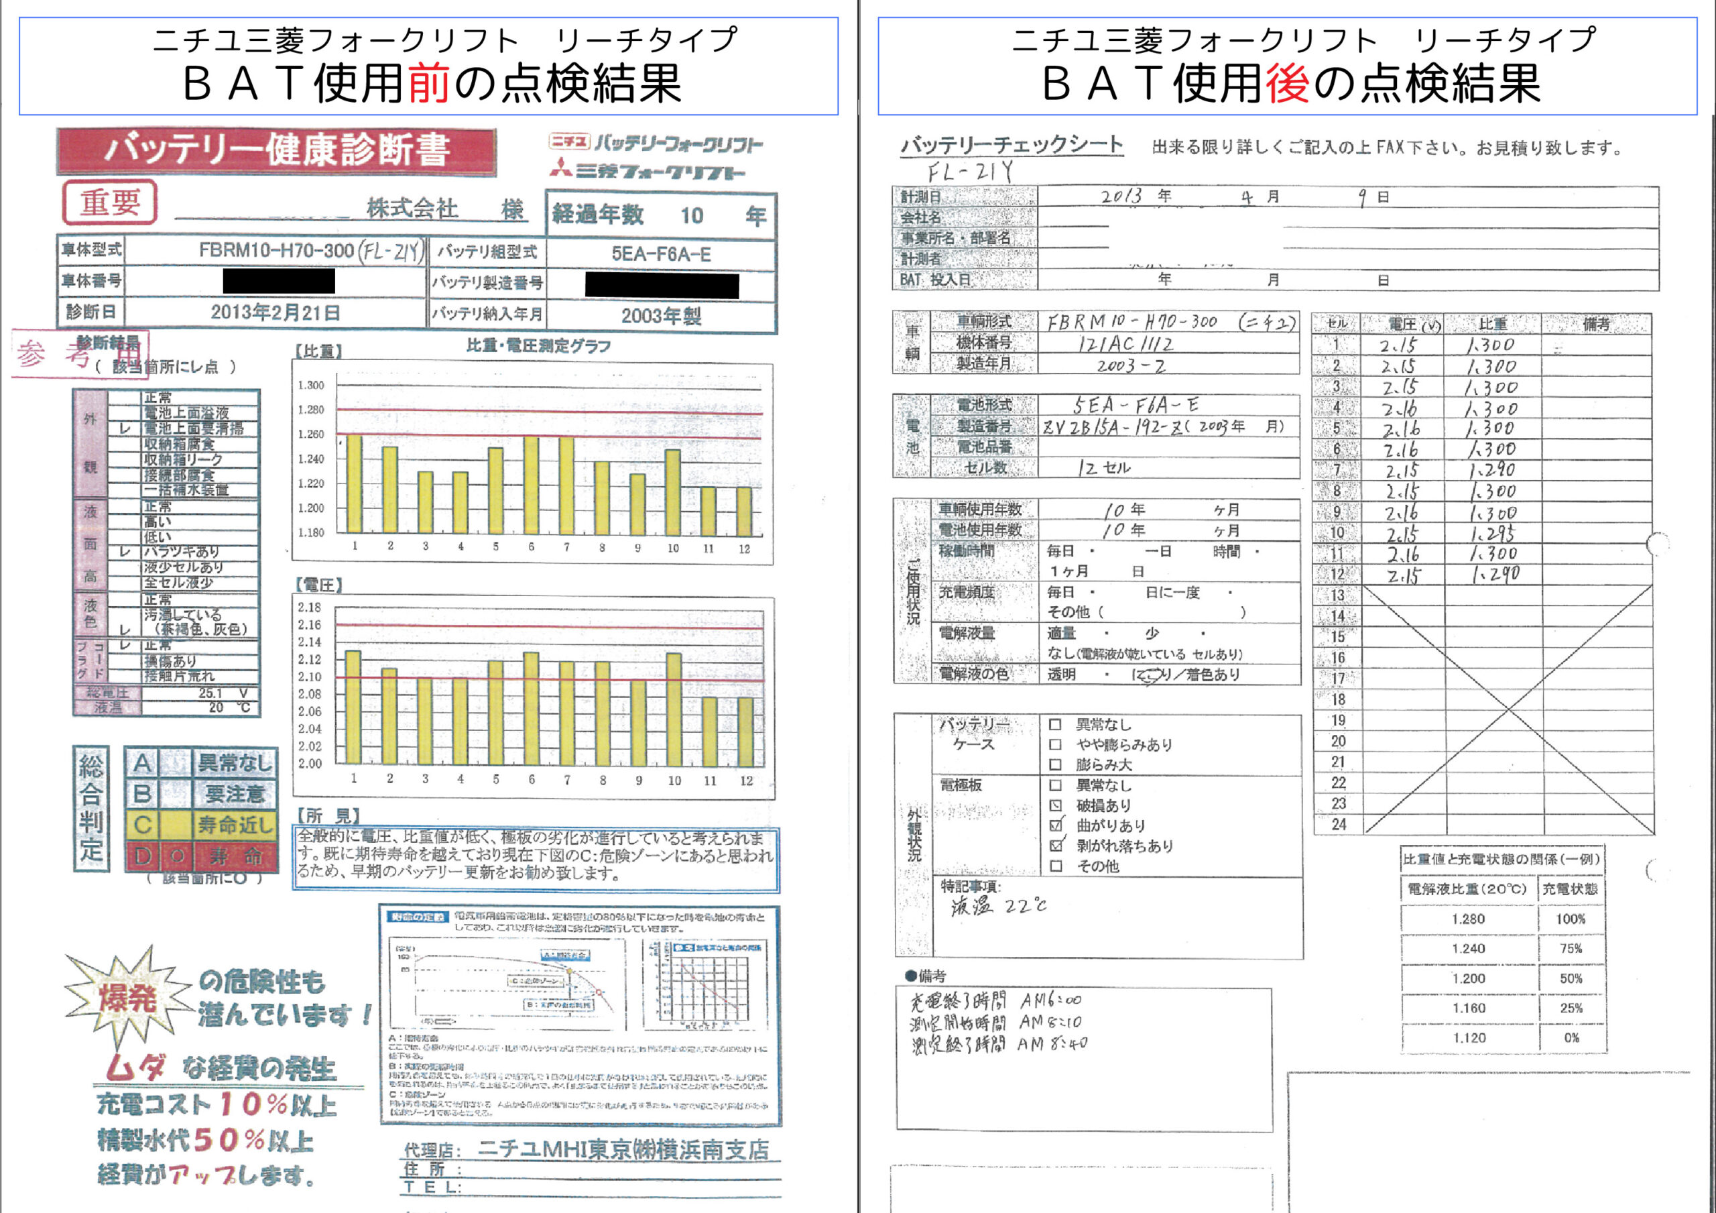Tick the battery case 異常なし checkbox

point(1055,725)
